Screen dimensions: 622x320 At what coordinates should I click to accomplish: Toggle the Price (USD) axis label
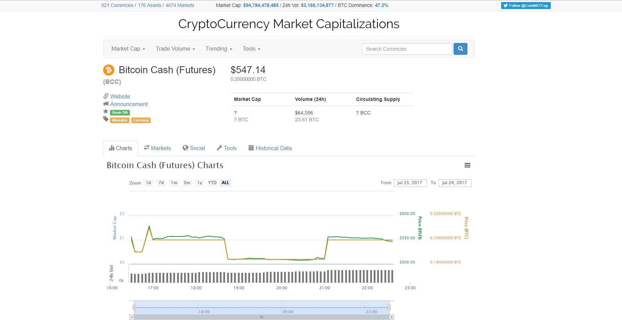(x=420, y=228)
